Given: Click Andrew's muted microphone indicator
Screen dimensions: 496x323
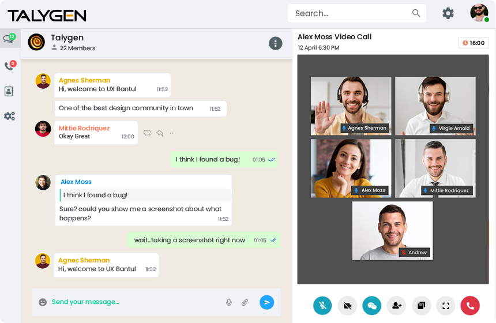Looking at the screenshot, I should point(404,253).
